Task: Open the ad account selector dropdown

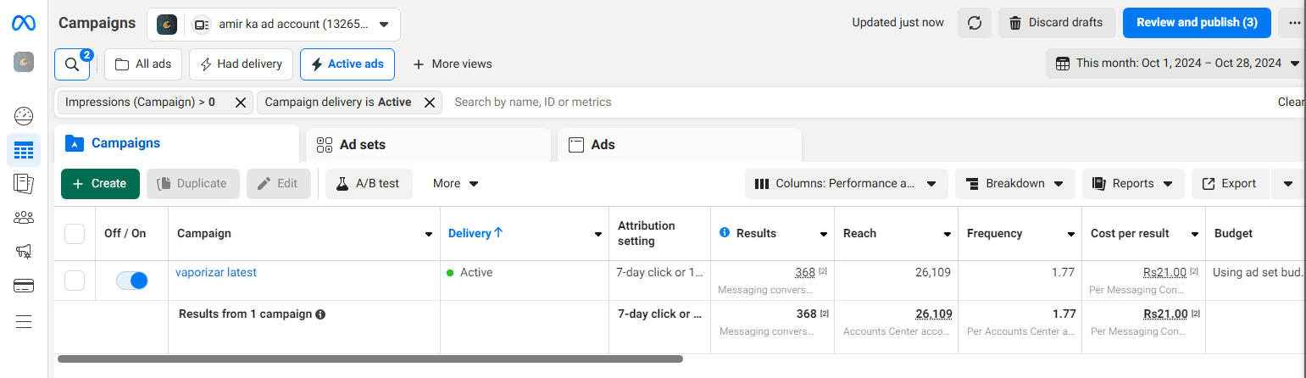Action: click(274, 25)
